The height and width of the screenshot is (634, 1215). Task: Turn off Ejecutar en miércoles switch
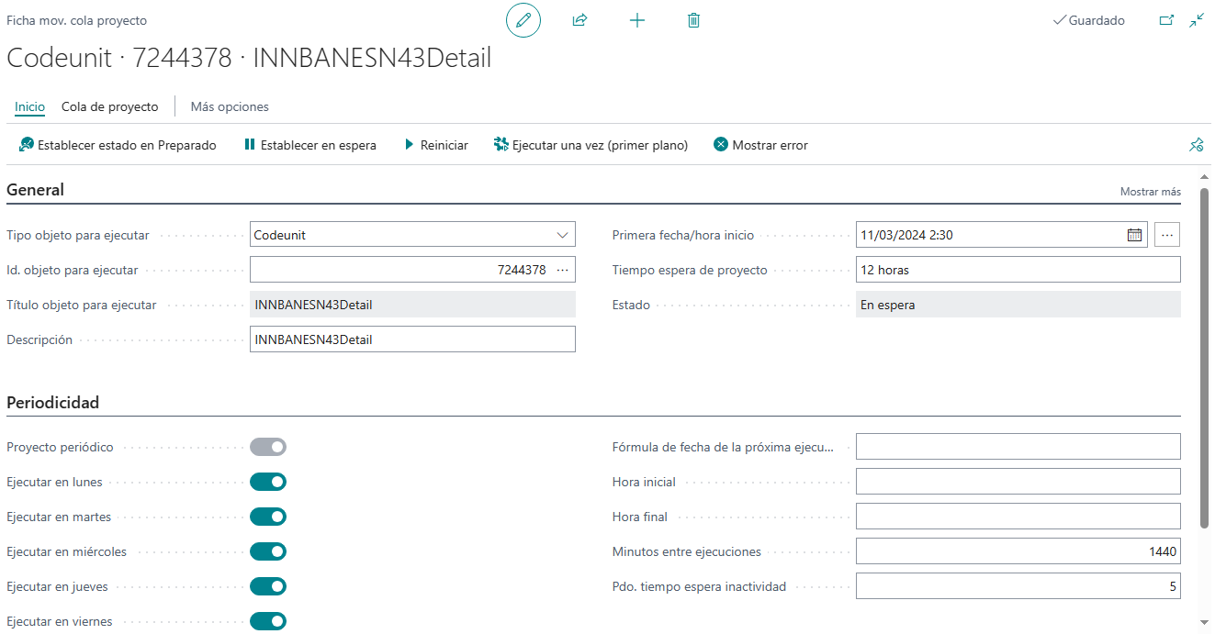pos(268,551)
